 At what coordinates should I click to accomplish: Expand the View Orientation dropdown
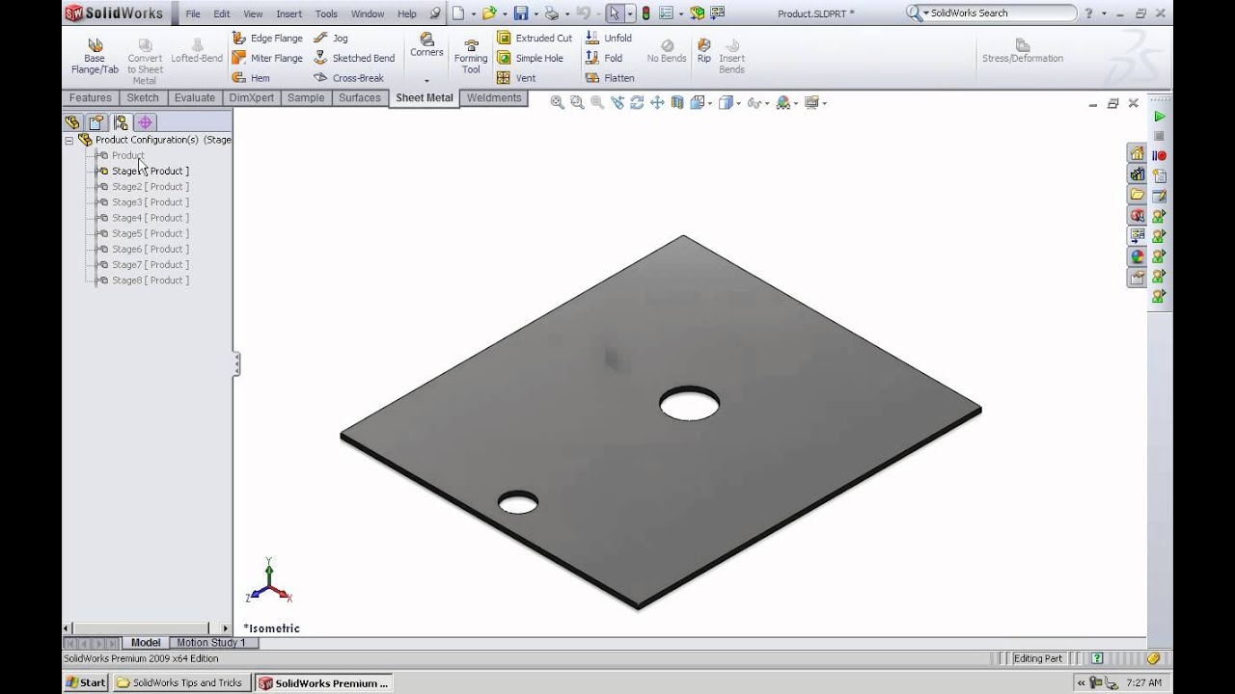(710, 103)
